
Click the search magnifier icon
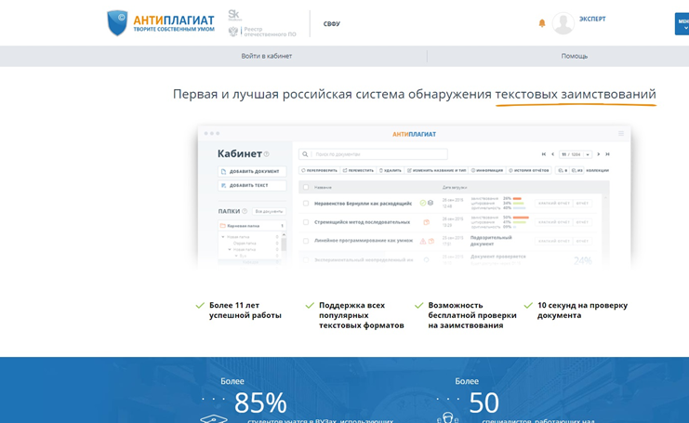click(x=305, y=154)
